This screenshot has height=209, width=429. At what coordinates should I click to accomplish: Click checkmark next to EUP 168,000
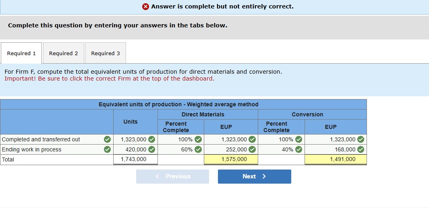(x=361, y=150)
